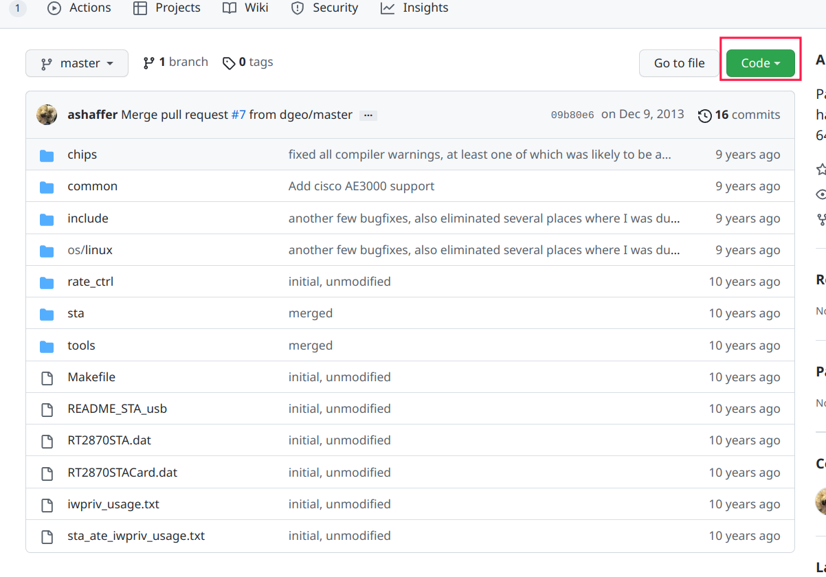Click the commit history clock icon
The height and width of the screenshot is (577, 826).
tap(704, 115)
